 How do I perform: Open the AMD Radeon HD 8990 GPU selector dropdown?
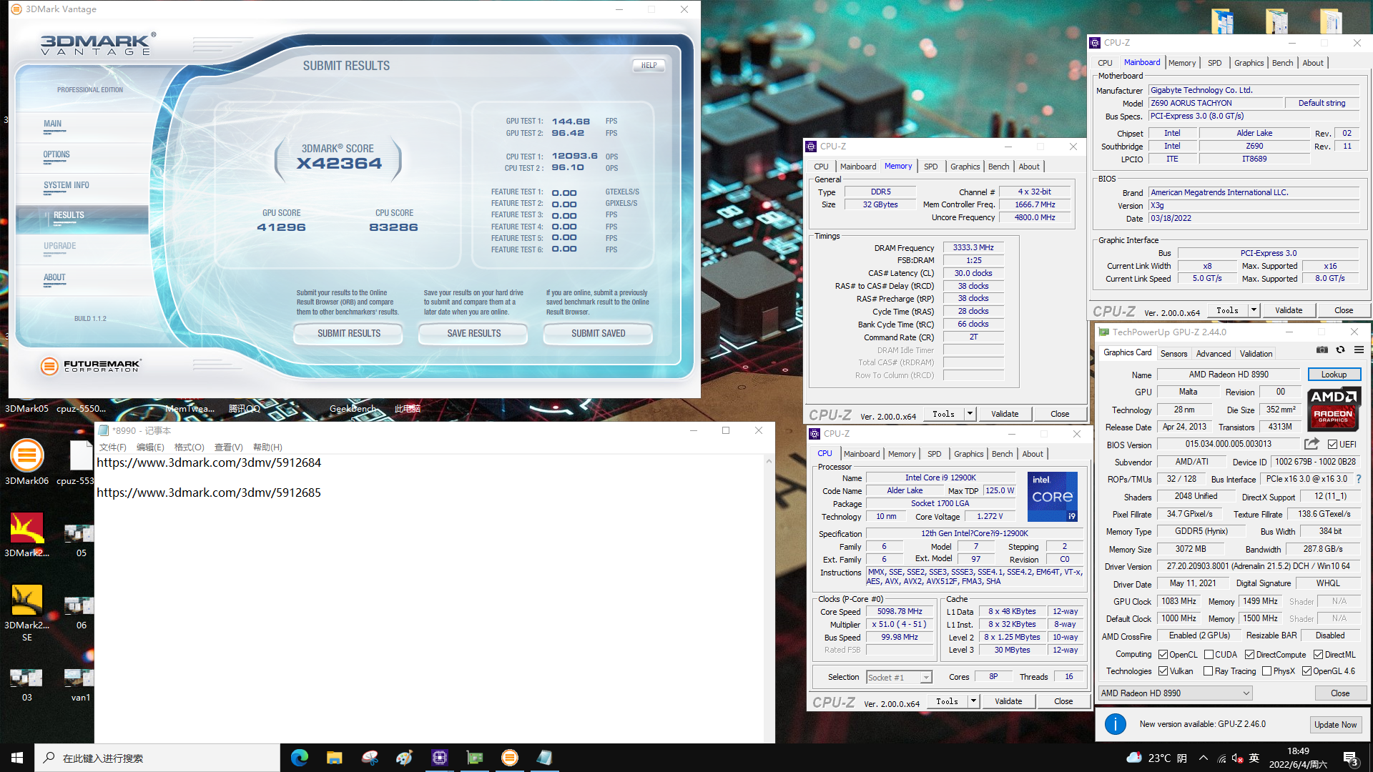(1176, 693)
